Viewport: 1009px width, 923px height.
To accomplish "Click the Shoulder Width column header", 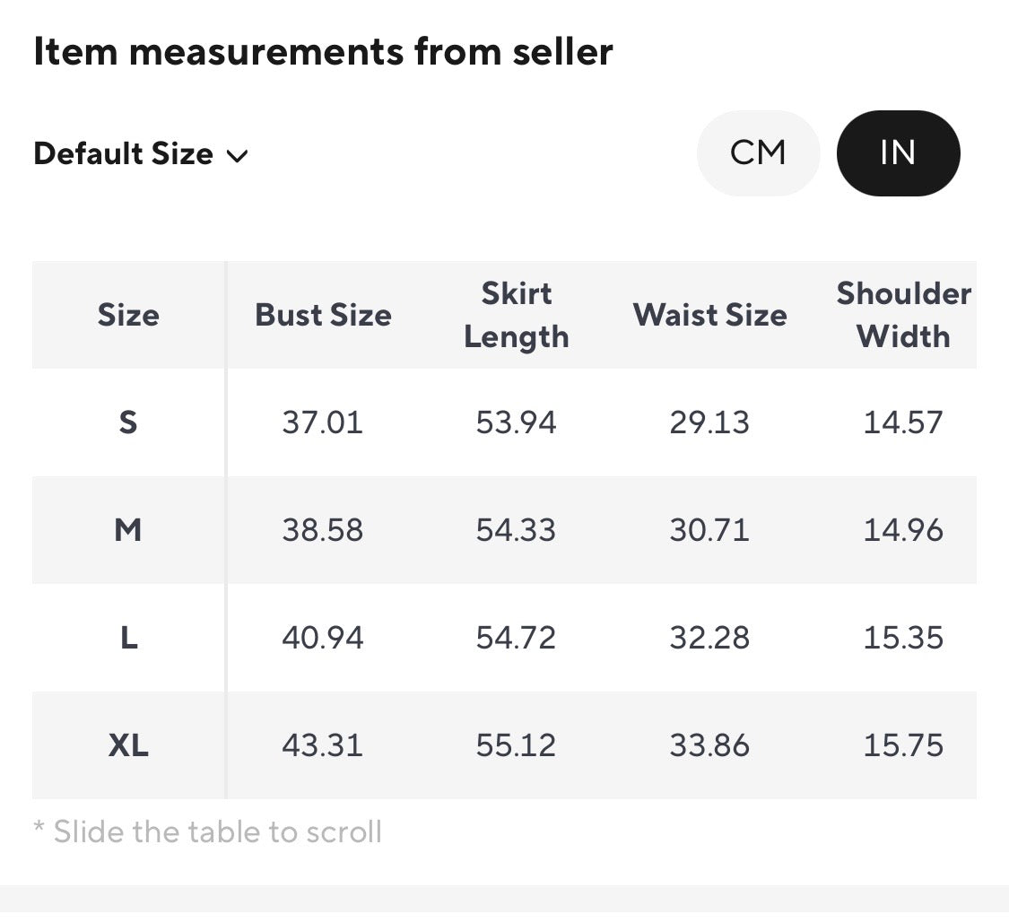I will point(903,316).
